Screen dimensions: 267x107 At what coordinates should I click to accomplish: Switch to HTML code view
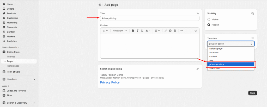click(x=196, y=31)
